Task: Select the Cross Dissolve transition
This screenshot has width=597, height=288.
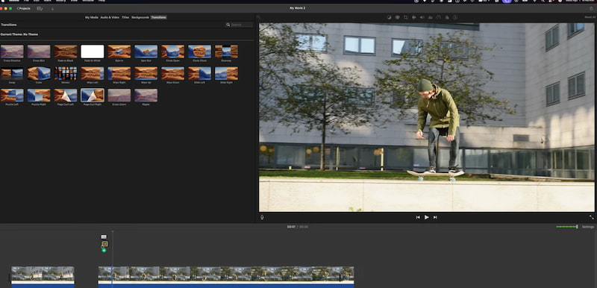Action: click(x=12, y=51)
